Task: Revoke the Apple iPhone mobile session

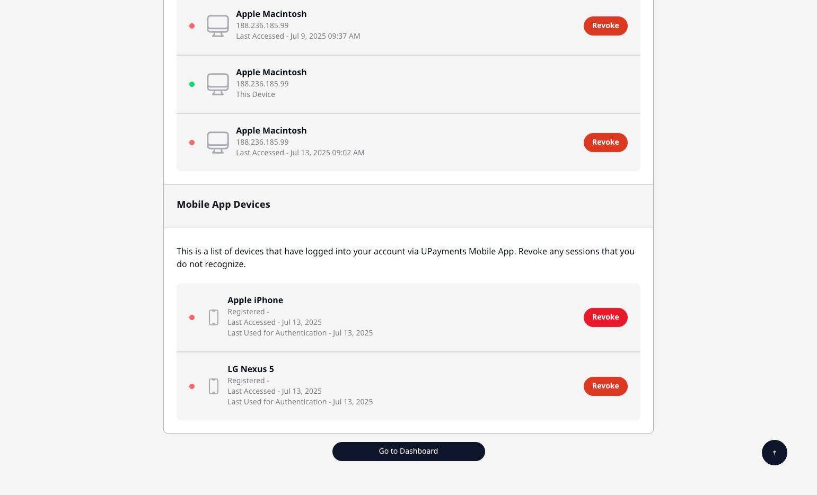Action: tap(605, 317)
